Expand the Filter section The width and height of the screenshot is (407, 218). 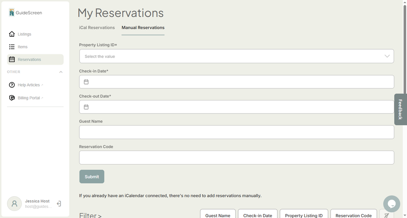point(90,215)
